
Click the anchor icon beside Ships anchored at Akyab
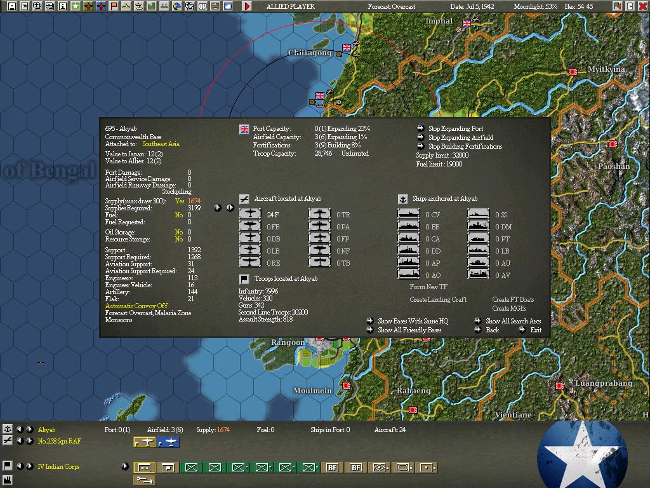tap(403, 199)
